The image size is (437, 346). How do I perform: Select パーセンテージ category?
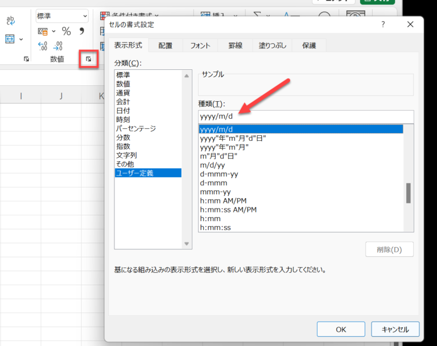pos(148,128)
